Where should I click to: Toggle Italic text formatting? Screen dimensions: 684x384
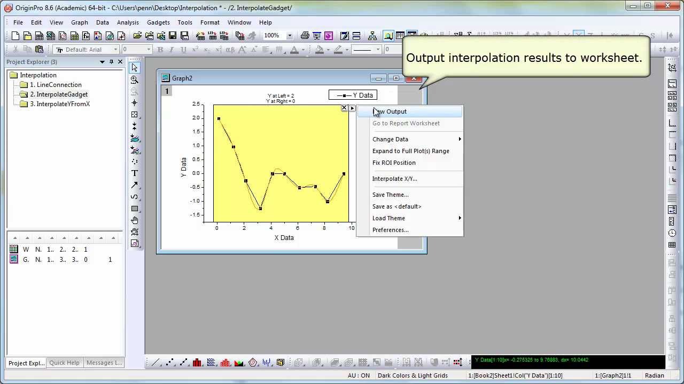coord(172,50)
